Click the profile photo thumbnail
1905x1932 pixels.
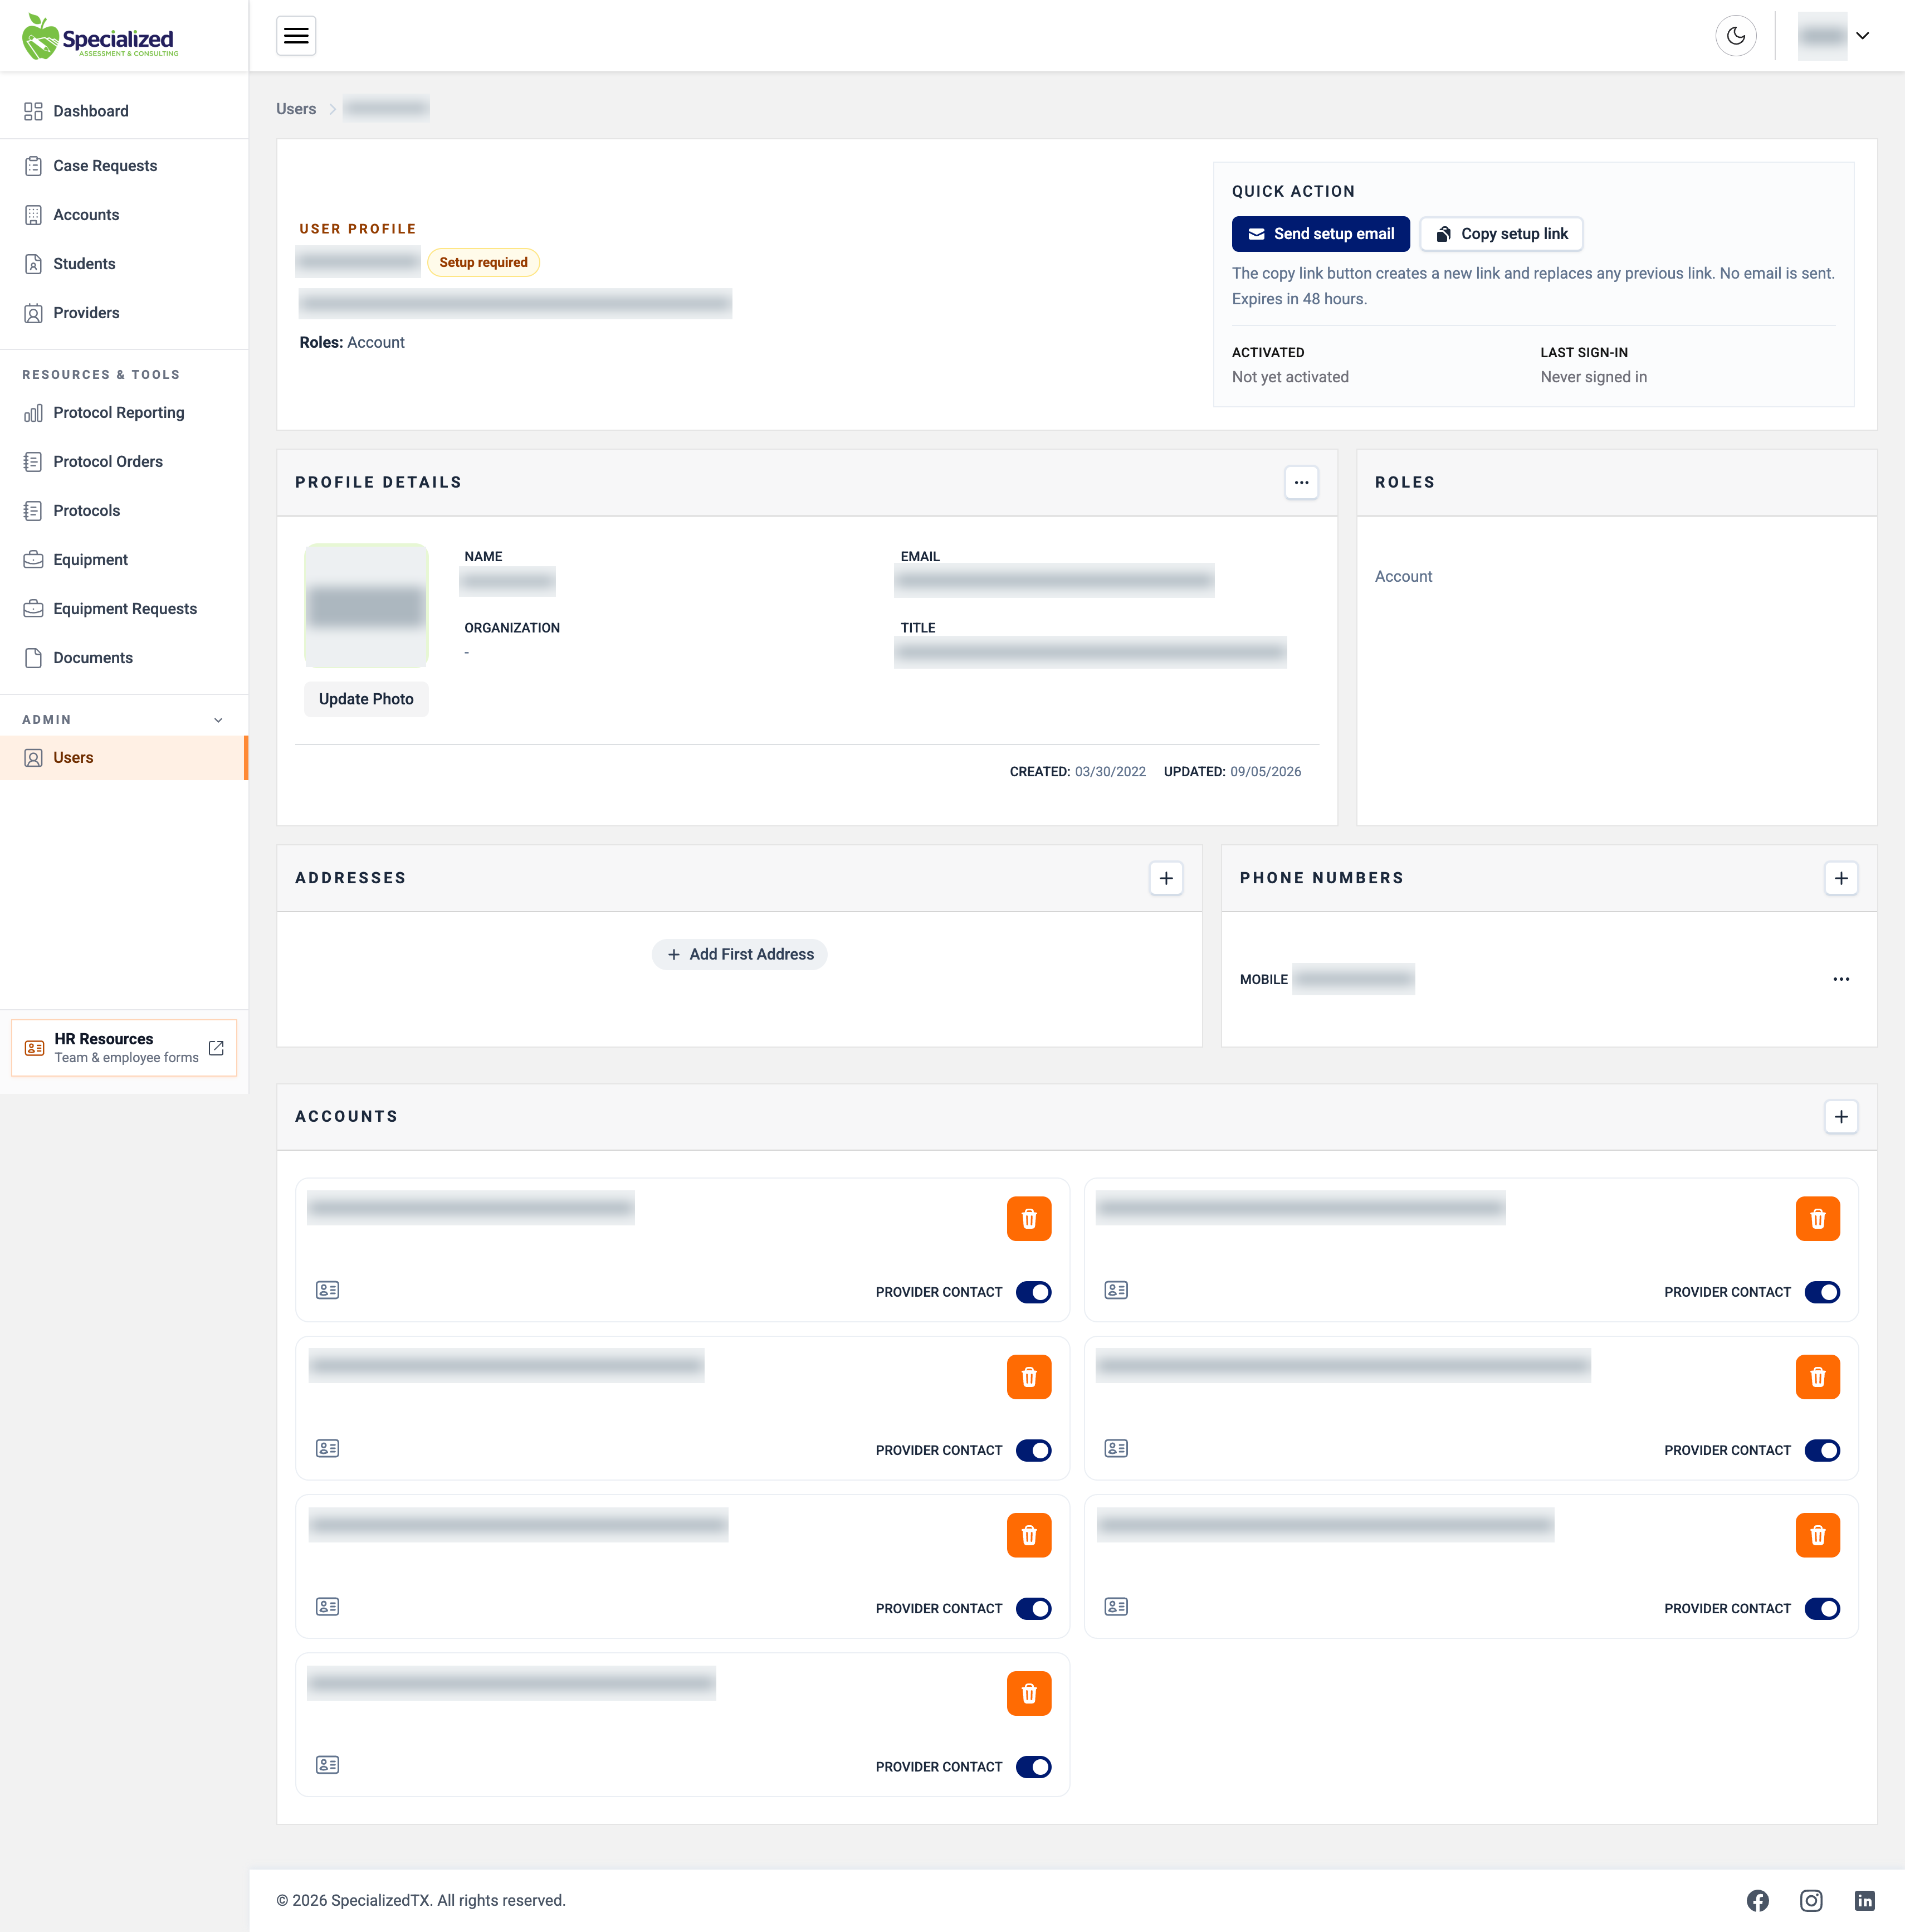pos(366,606)
